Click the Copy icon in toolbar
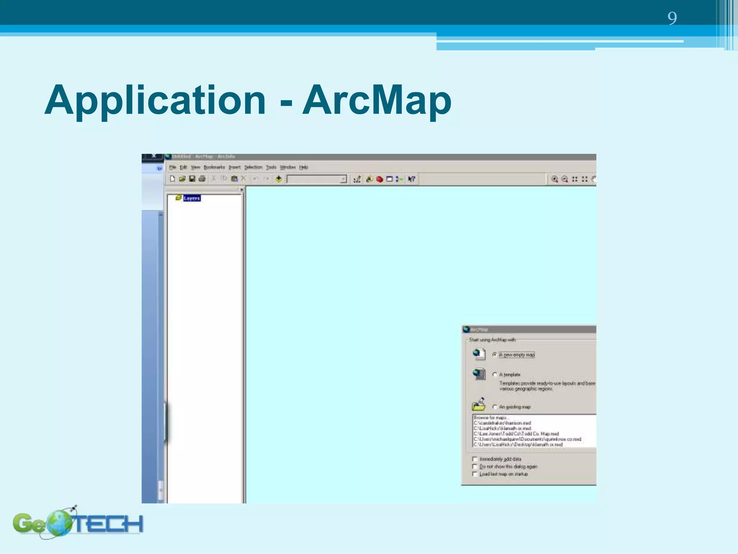The image size is (738, 554). [223, 179]
